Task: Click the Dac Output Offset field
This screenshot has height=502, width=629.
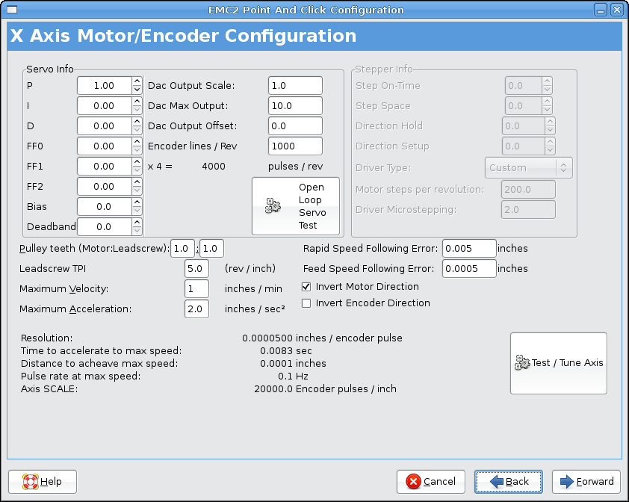Action: [x=295, y=126]
